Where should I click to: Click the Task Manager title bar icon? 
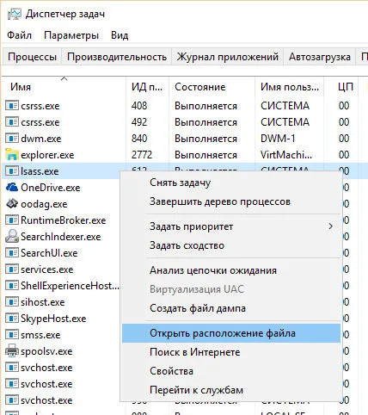(14, 14)
